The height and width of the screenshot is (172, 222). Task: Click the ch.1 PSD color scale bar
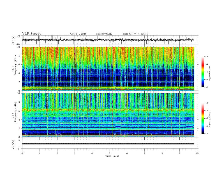point(203,72)
